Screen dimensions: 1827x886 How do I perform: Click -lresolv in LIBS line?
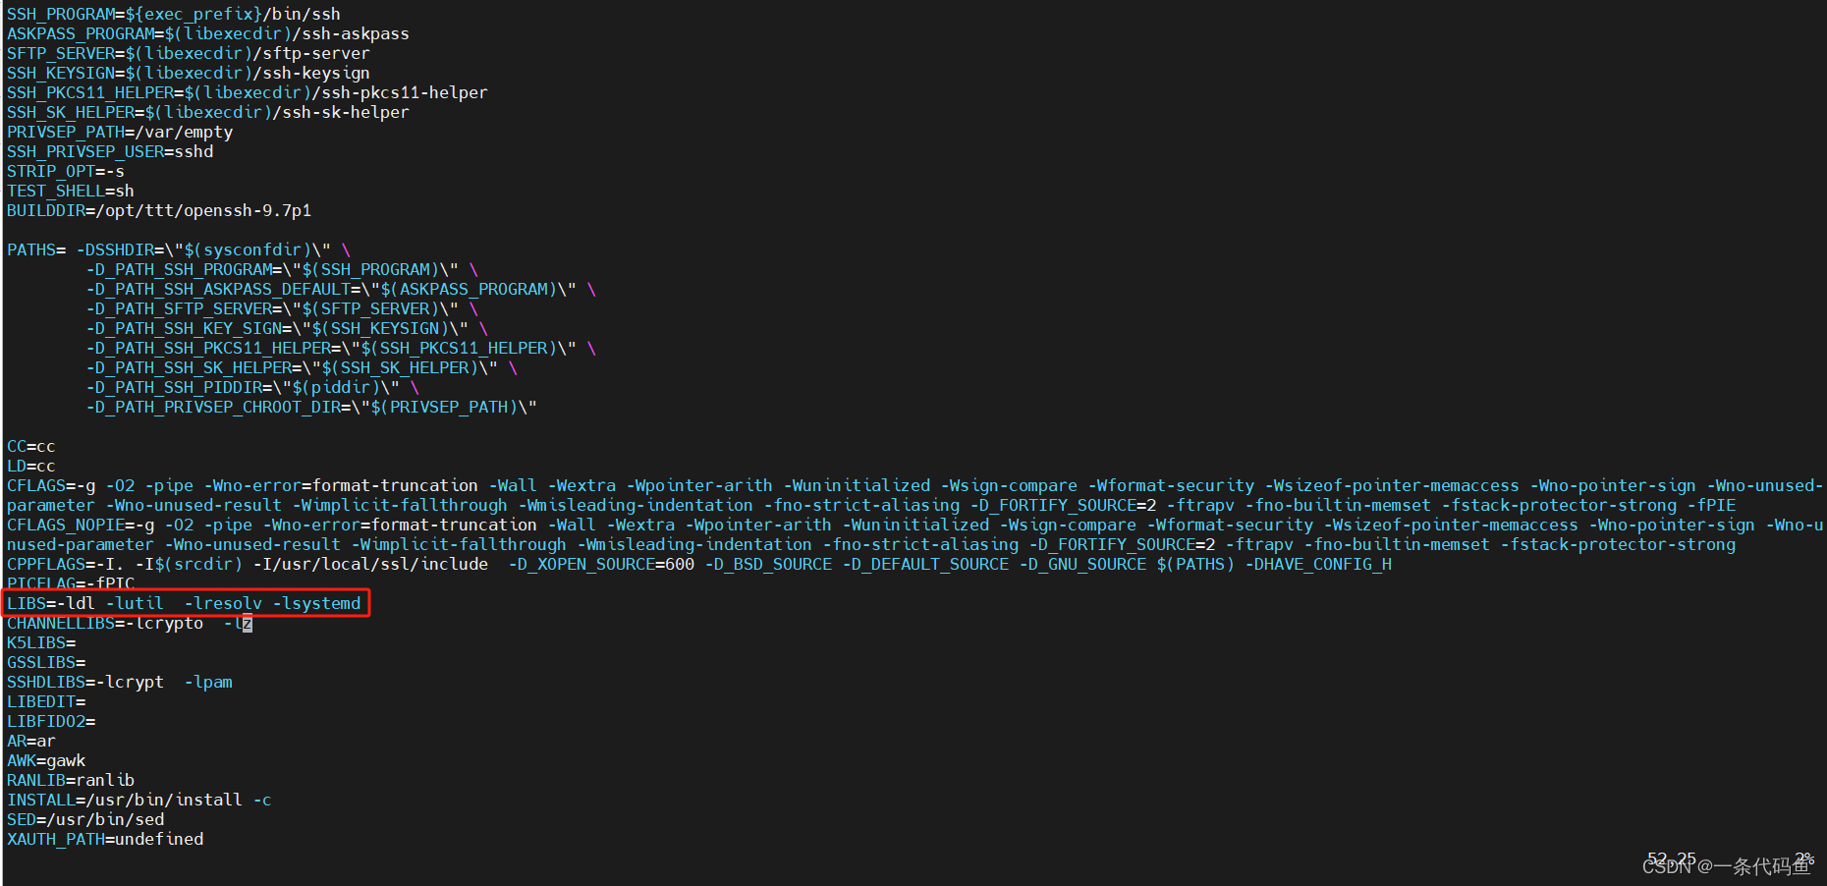(223, 603)
